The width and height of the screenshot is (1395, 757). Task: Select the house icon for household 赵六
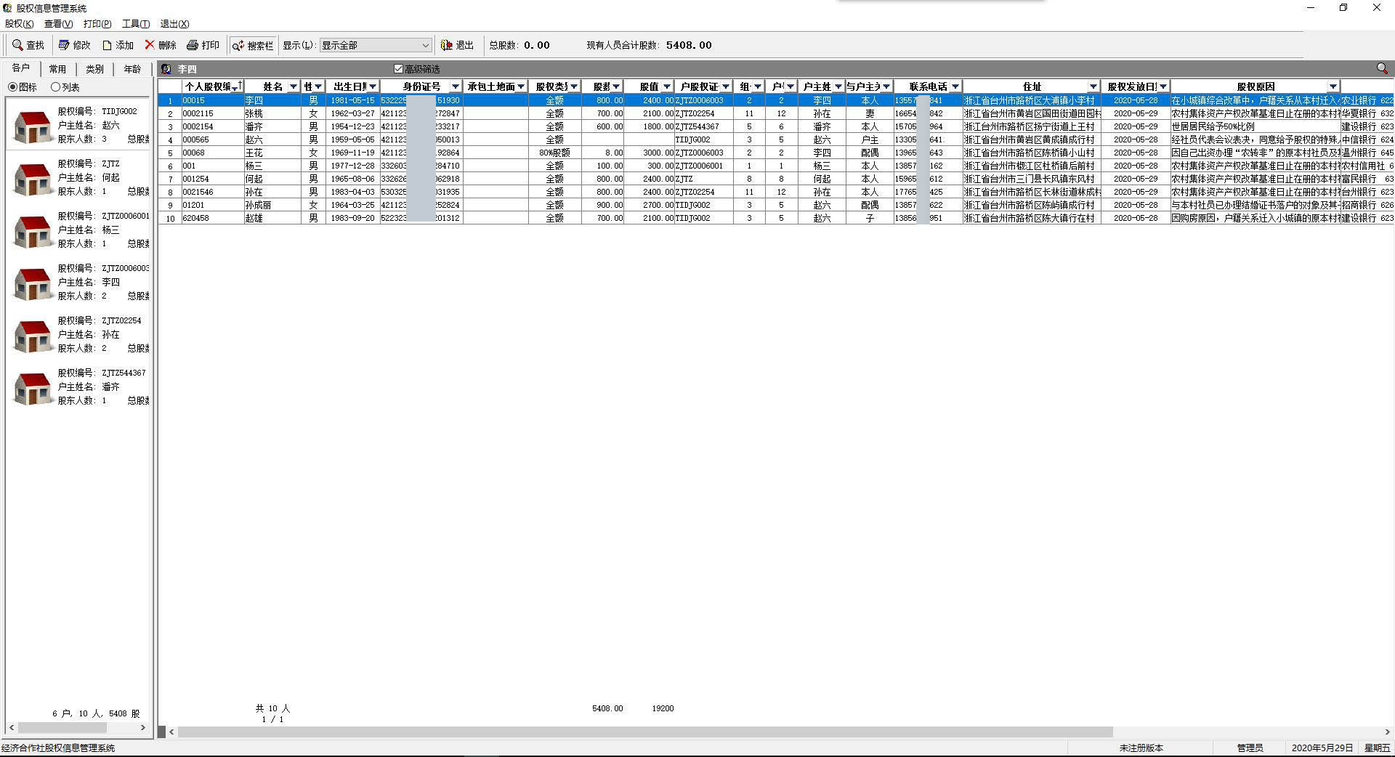[32, 126]
